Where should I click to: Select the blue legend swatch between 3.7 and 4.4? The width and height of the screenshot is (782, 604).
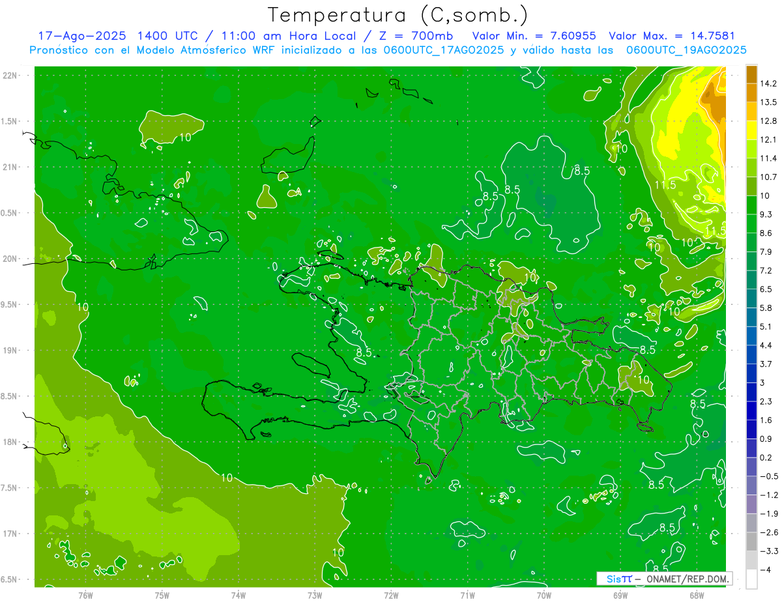coord(751,354)
